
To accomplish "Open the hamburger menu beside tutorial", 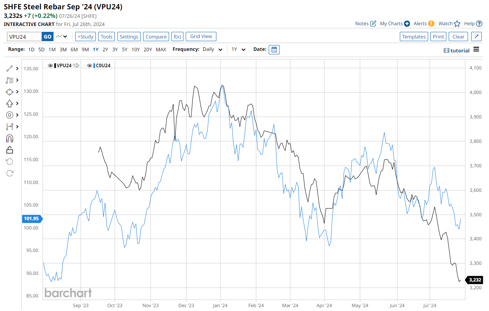I will click(x=476, y=50).
